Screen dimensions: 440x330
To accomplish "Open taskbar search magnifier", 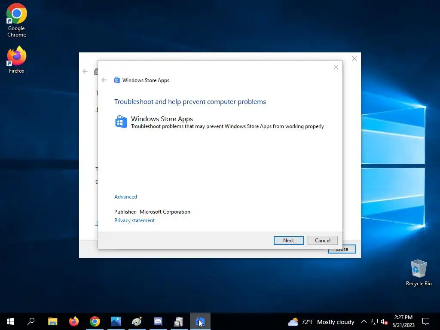I will tap(31, 321).
